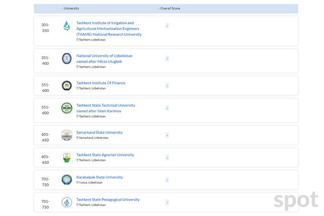Click the score dash for Samarkand State

(x=167, y=135)
